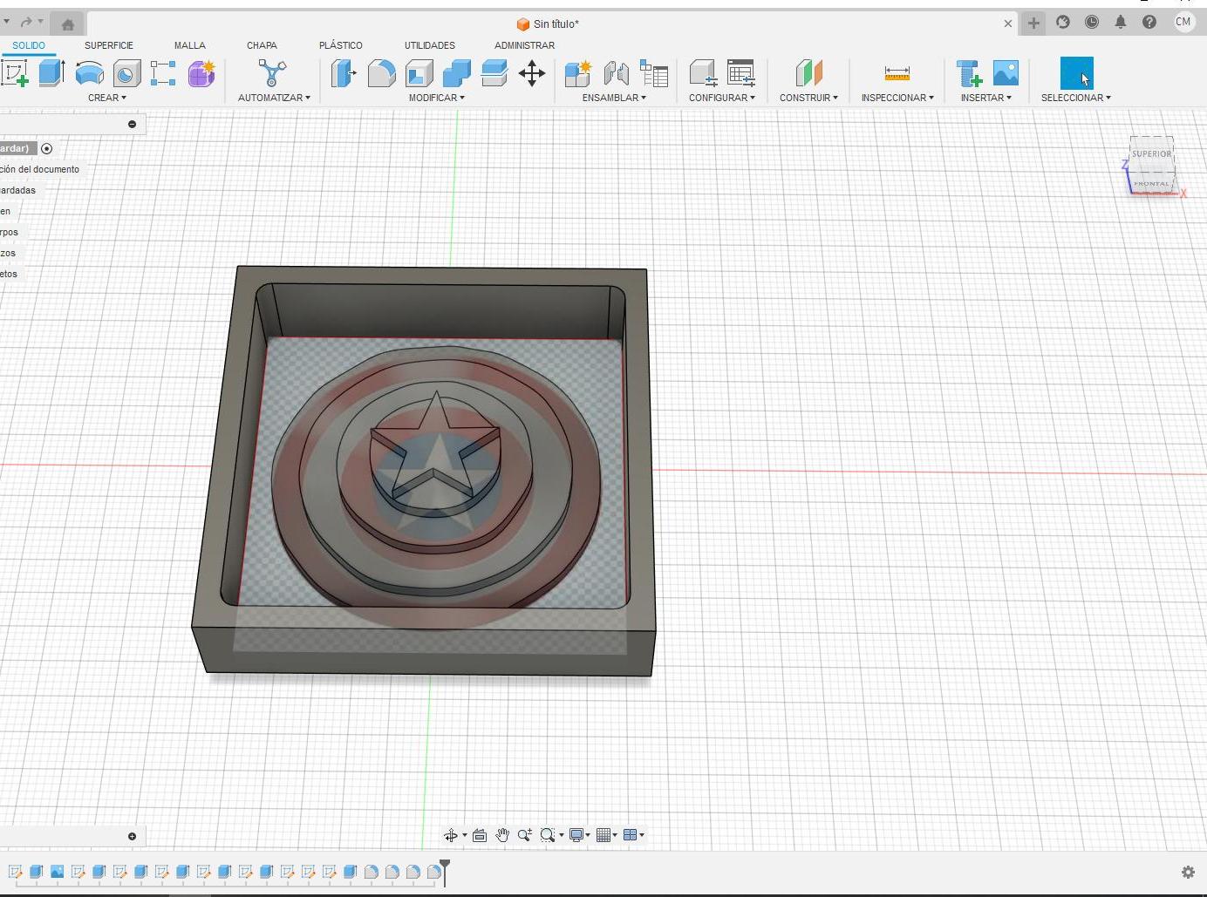This screenshot has height=897, width=1207.
Task: Open the SELECCIONAR dropdown
Action: coord(1076,98)
